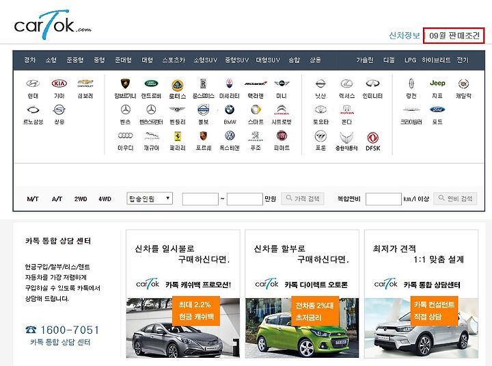This screenshot has width=492, height=366.
Task: Open the 카톡 통합 상담센터 banner
Action: pos(421,293)
